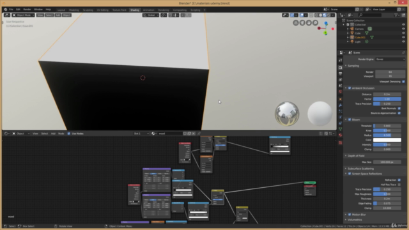This screenshot has width=409, height=230.
Task: Disable Ambient Occlusion checkbox
Action: (350, 88)
